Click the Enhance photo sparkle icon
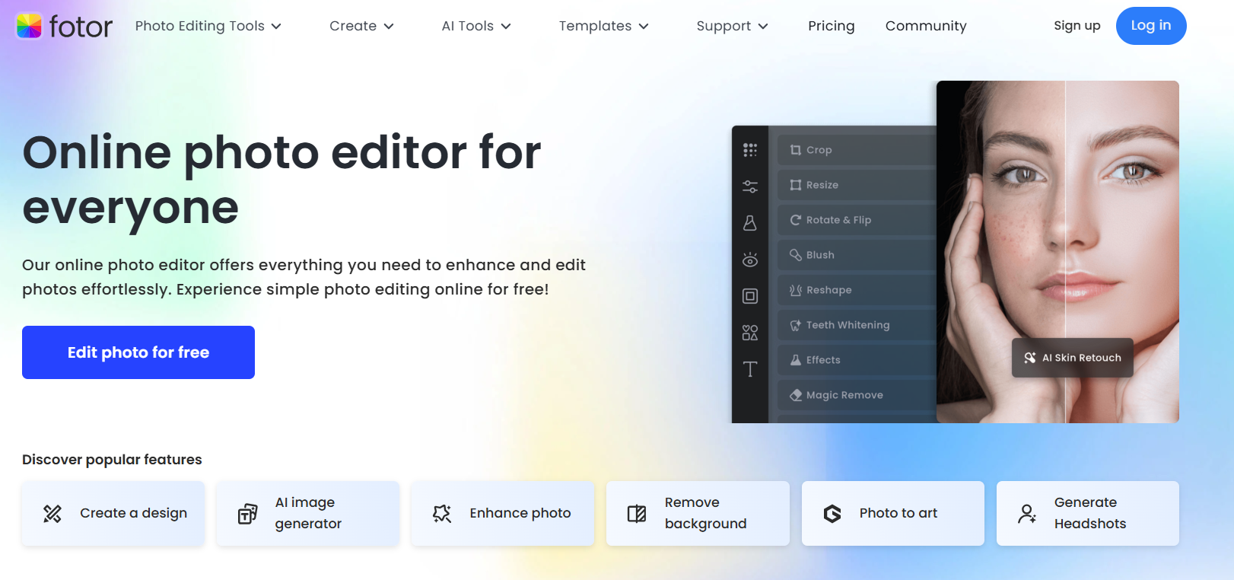1234x580 pixels. pos(442,514)
